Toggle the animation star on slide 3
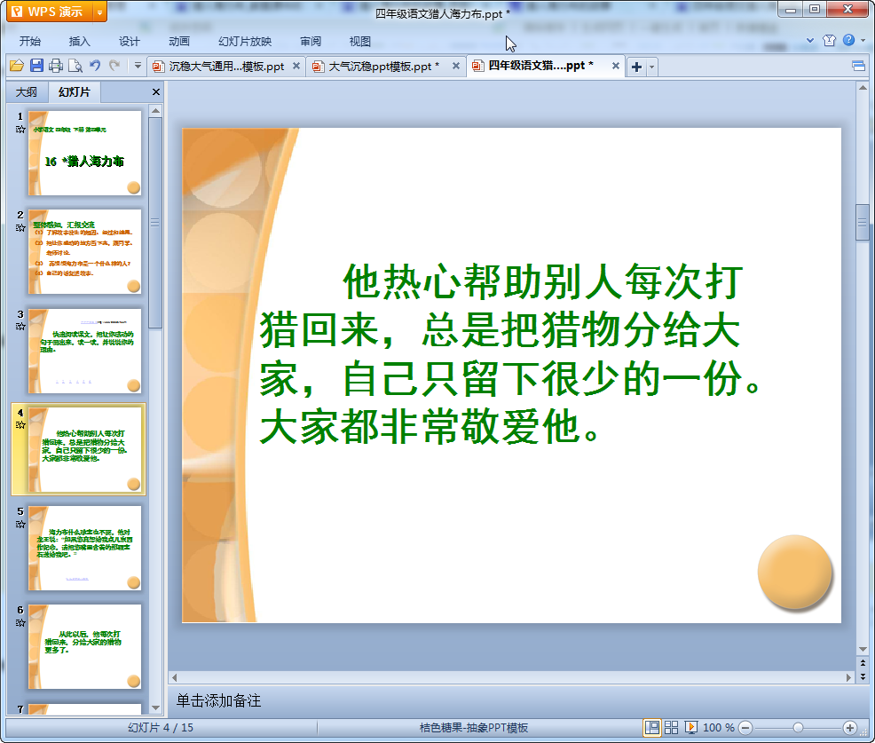Image resolution: width=875 pixels, height=743 pixels. pyautogui.click(x=20, y=327)
